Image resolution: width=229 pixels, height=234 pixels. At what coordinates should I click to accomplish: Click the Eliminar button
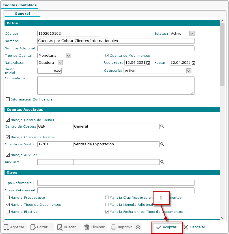(95, 227)
